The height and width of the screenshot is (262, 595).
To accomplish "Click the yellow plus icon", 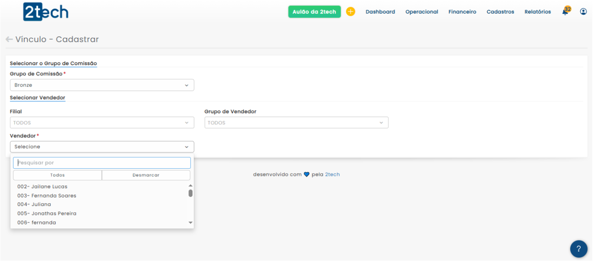I will click(x=350, y=12).
